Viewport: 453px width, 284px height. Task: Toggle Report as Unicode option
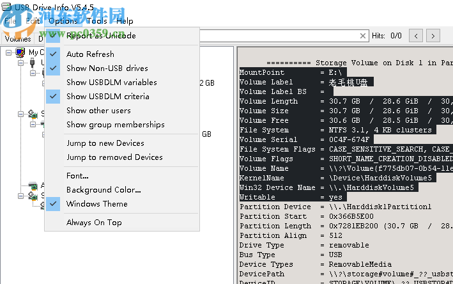pyautogui.click(x=123, y=36)
